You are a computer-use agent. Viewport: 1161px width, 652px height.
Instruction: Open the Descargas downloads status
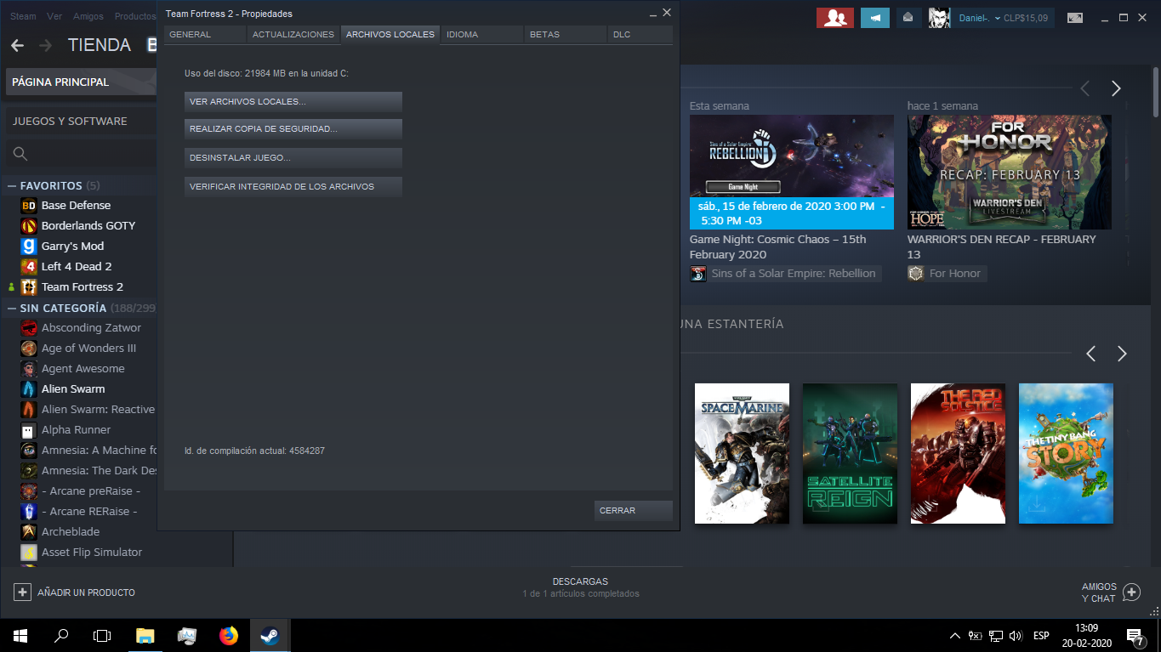pyautogui.click(x=580, y=587)
